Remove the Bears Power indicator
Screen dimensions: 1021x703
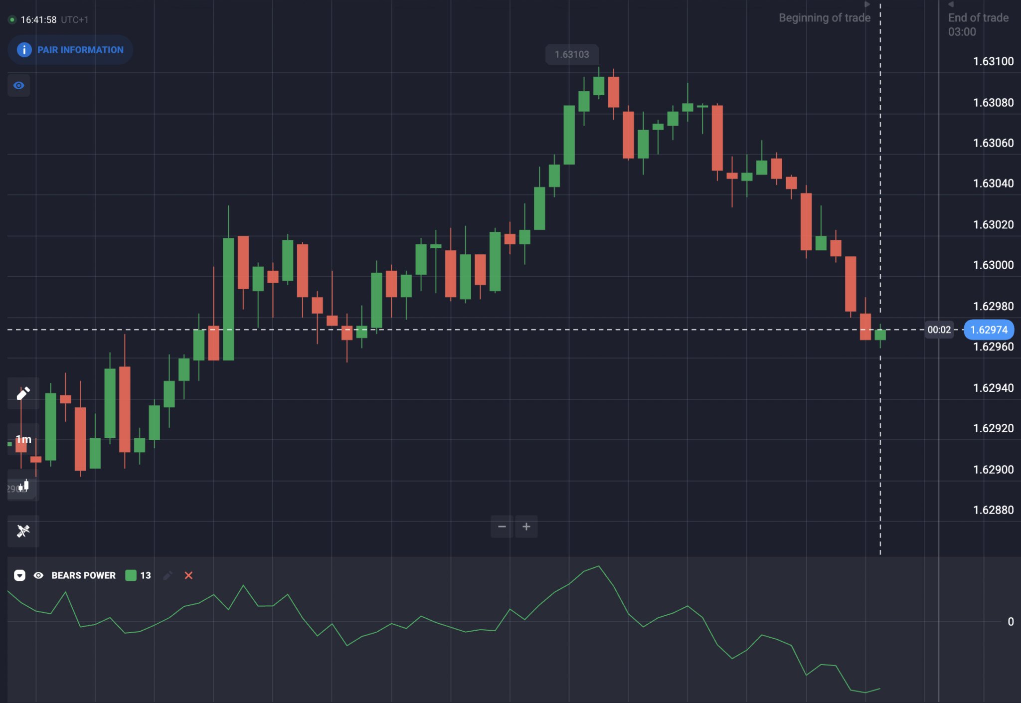tap(188, 575)
